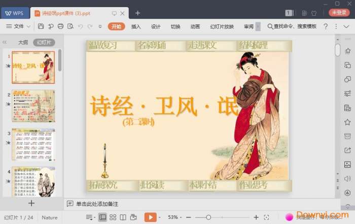This screenshot has width=355, height=224.
Task: Expand the 文件 dropdown arrow
Action: [x=28, y=26]
